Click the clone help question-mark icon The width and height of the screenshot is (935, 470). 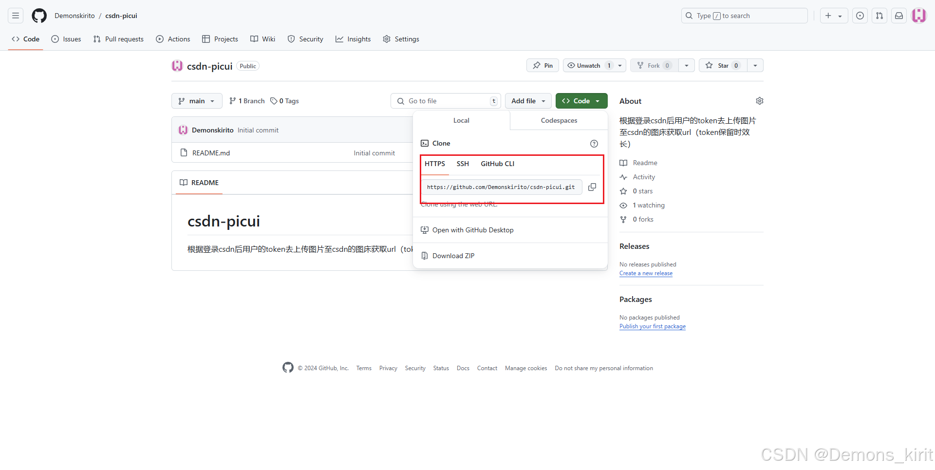tap(594, 144)
